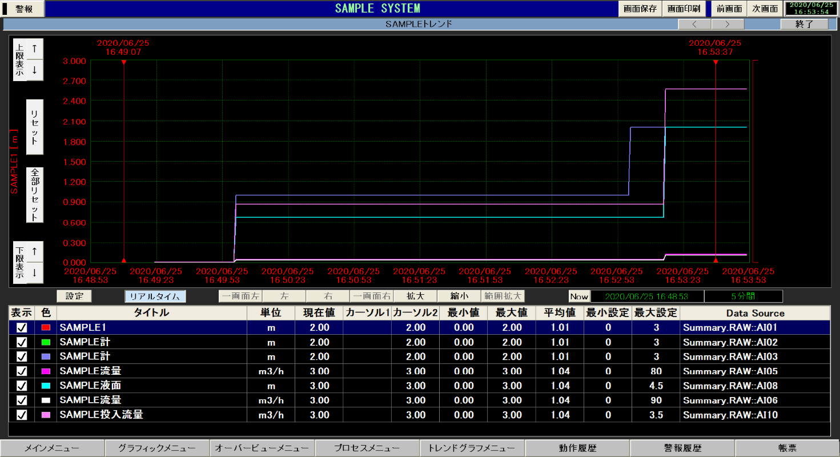Zoom out with 縮小 button
840x457 pixels.
tap(459, 296)
